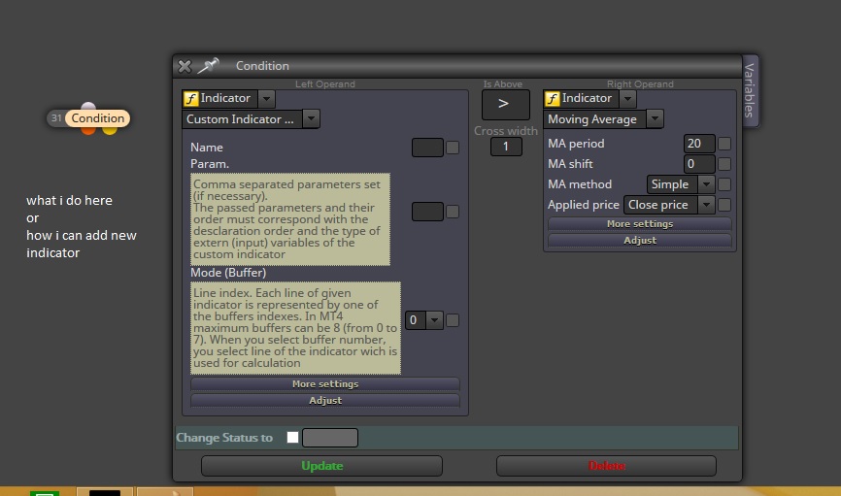The height and width of the screenshot is (496, 841).
Task: Open Custom Indicator selection dropdown
Action: [311, 119]
